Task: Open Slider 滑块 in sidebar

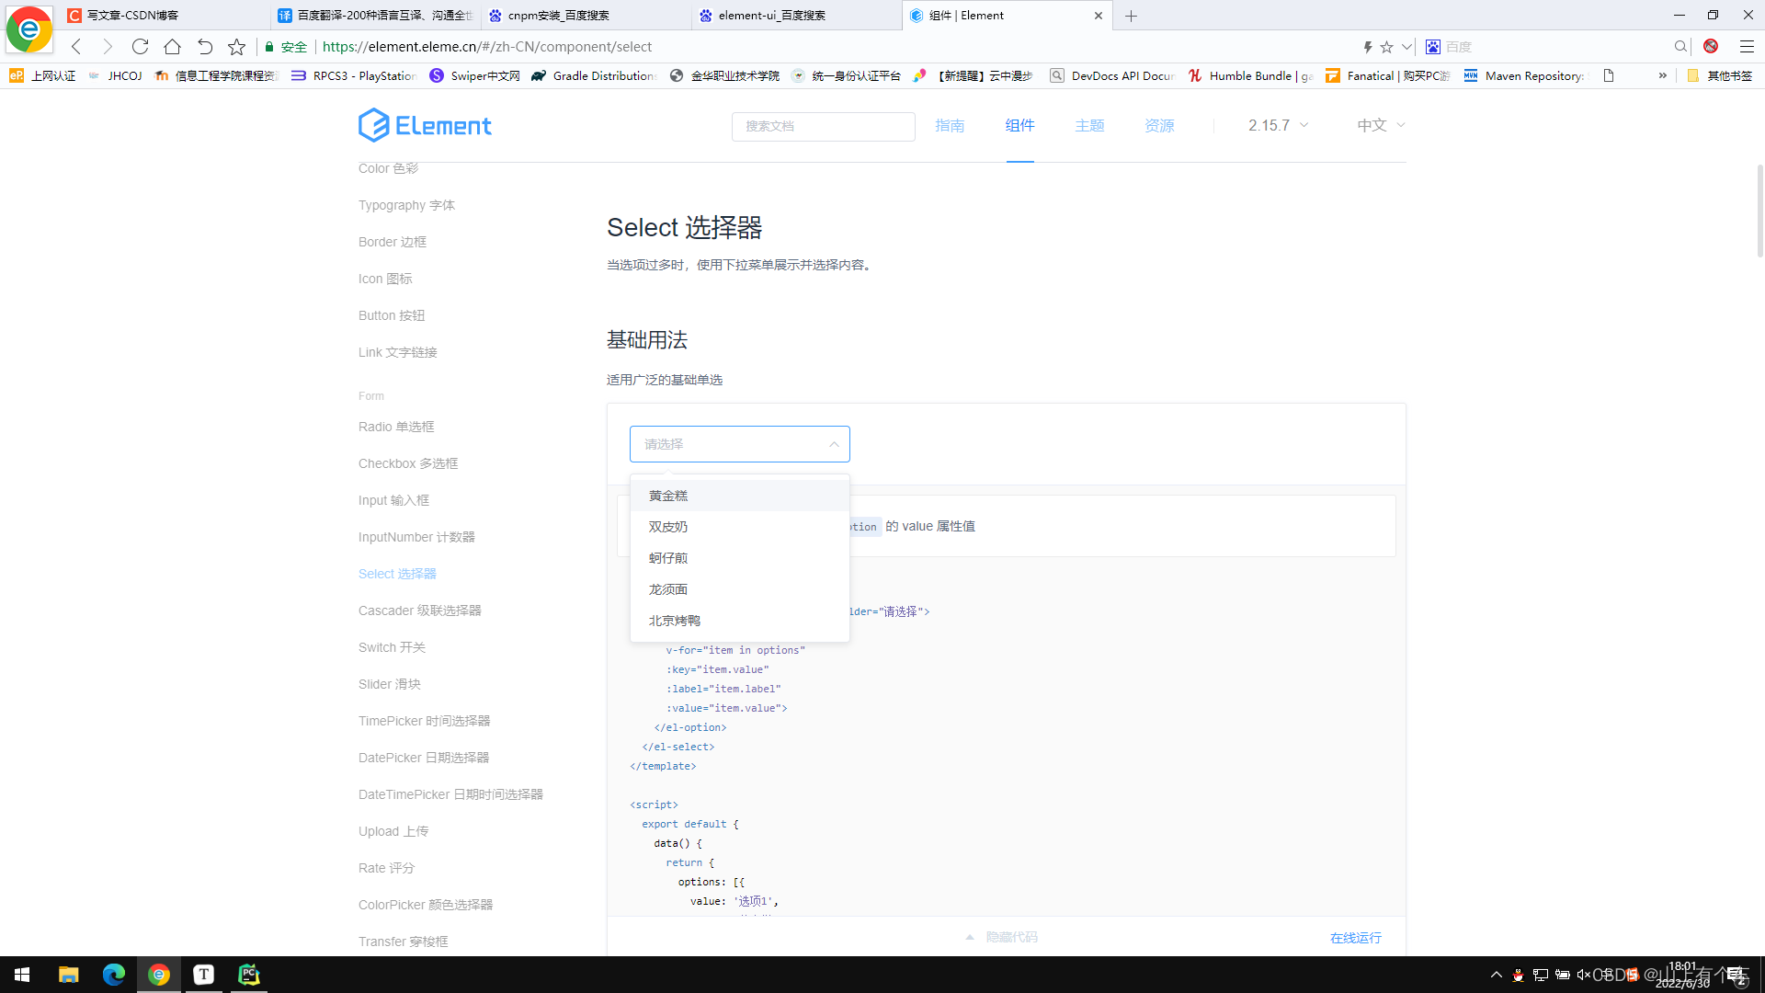Action: pos(390,684)
